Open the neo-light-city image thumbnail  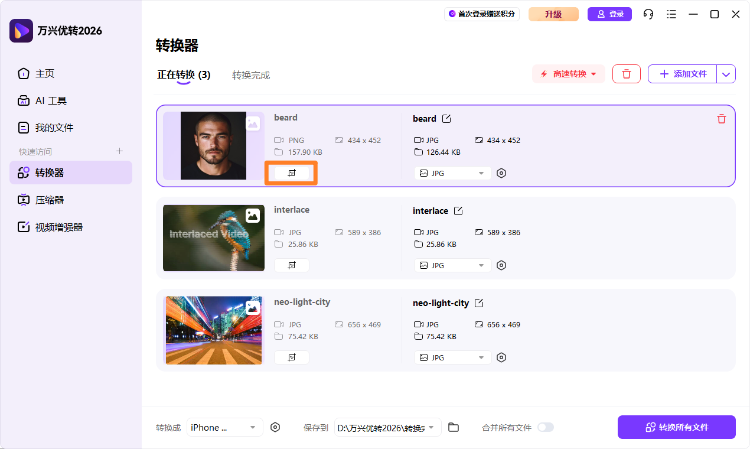pyautogui.click(x=213, y=330)
